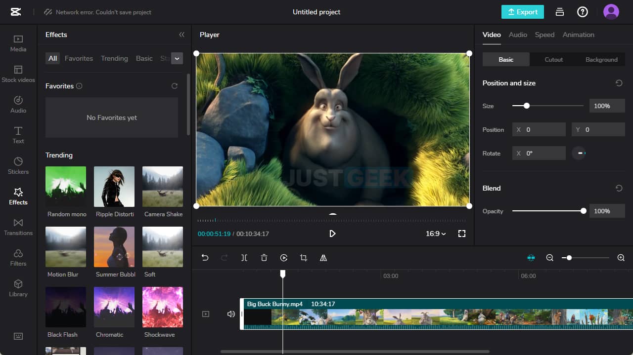Viewport: 633px width, 355px height.
Task: Open the Library panel
Action: point(18,288)
